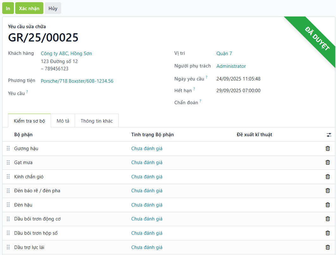Open Tình trạng dropdown for Gương hậu
Viewport: 336px width, 255px height.
(147, 149)
